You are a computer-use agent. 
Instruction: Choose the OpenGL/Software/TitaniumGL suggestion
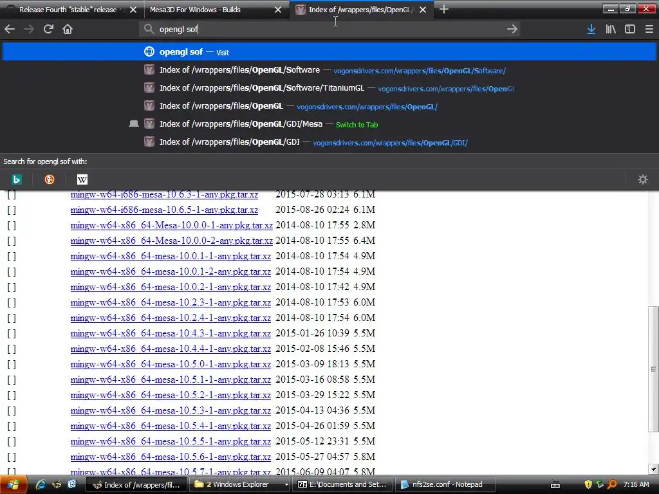click(329, 88)
